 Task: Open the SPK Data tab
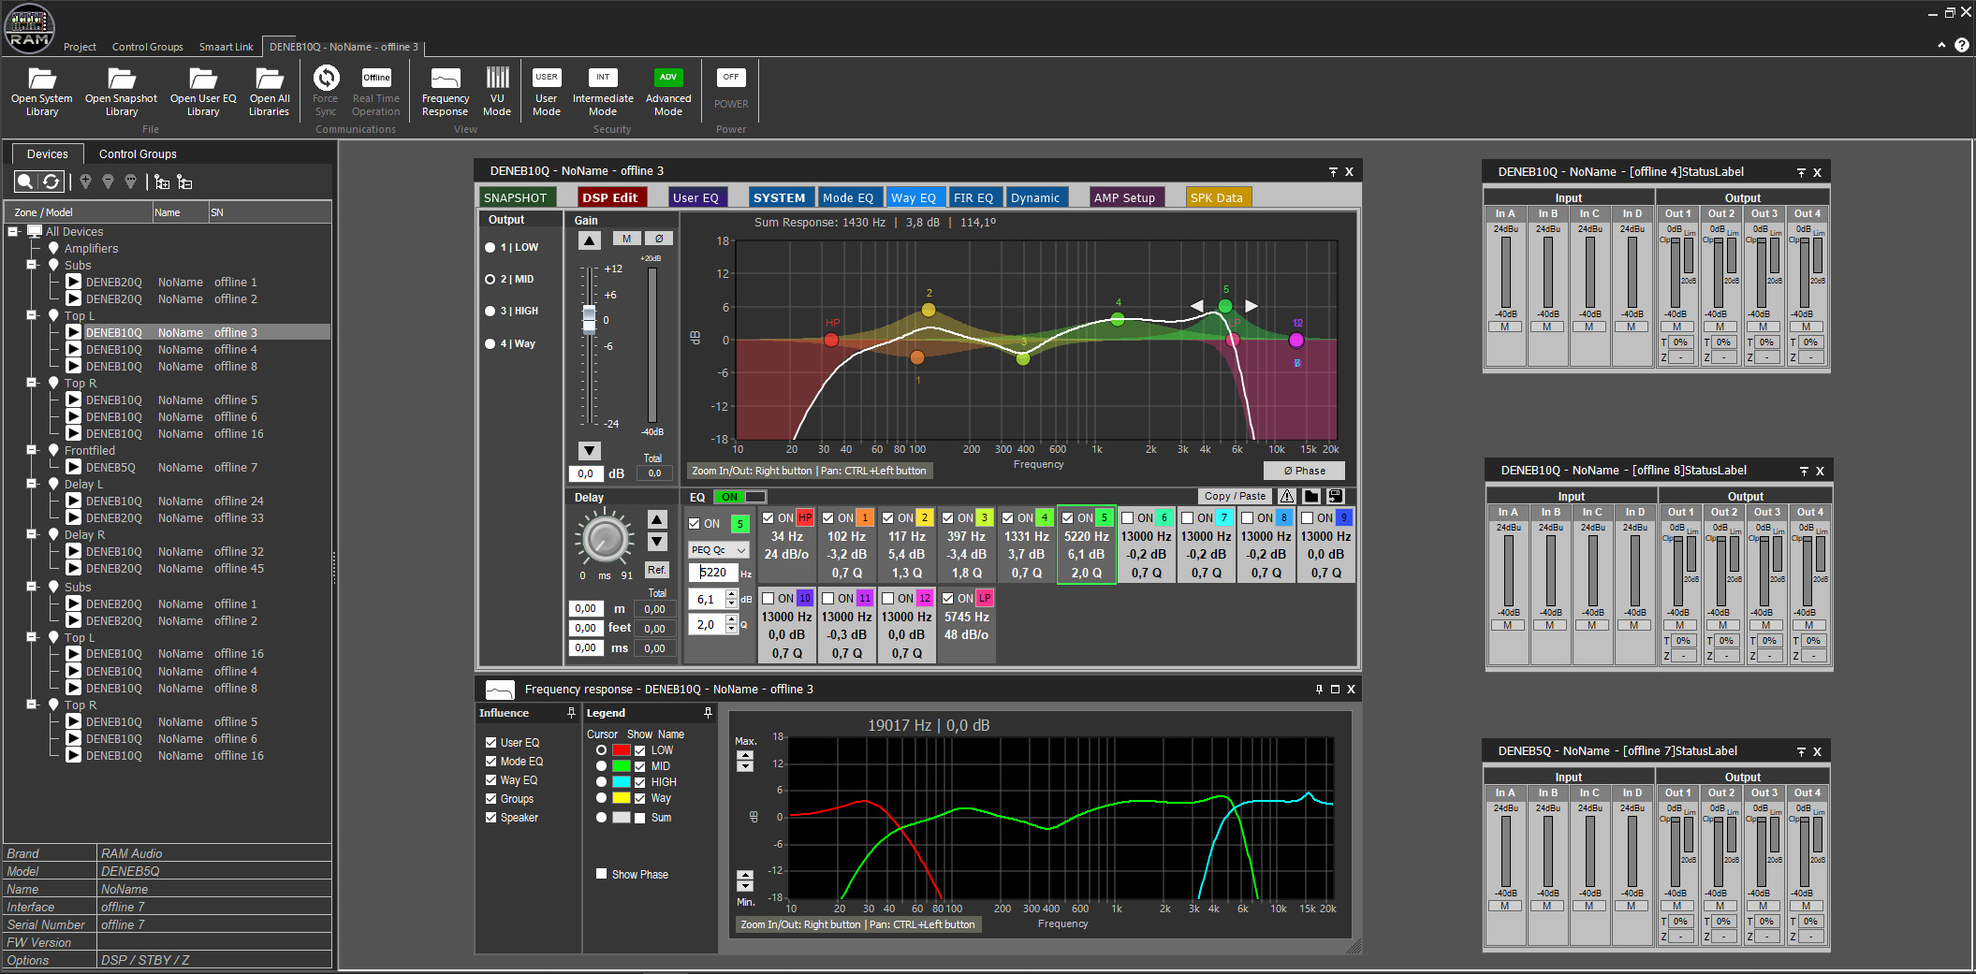1217,197
